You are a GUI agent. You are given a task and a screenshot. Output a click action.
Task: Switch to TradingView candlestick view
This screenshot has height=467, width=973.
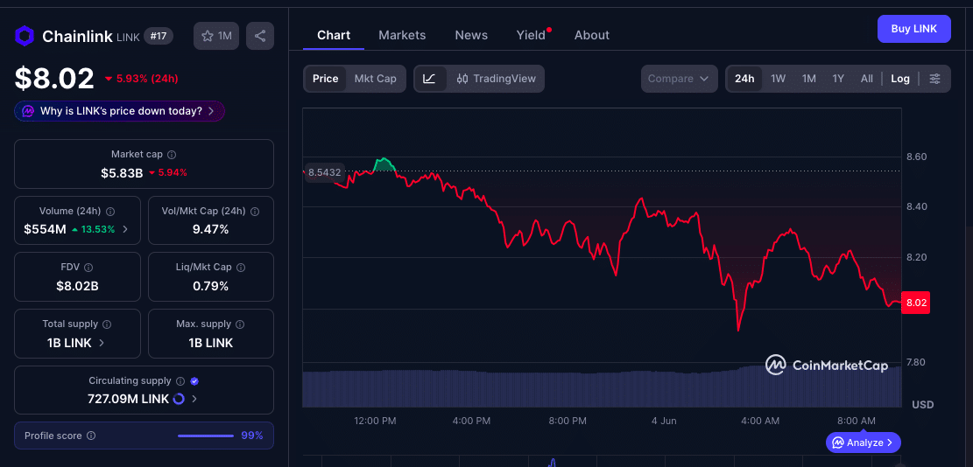tap(495, 79)
